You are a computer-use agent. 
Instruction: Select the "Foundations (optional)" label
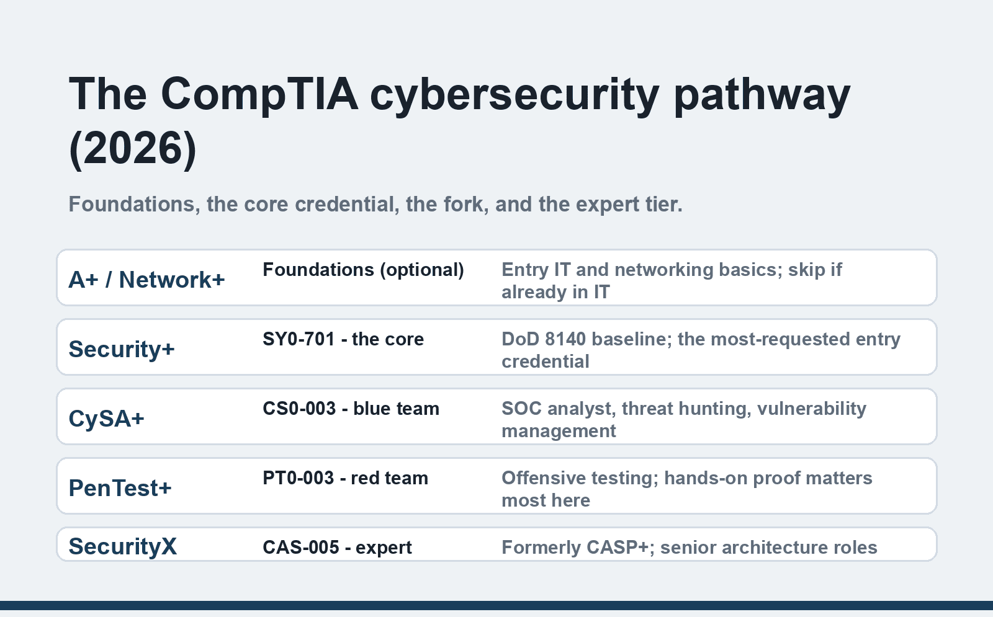(x=363, y=270)
